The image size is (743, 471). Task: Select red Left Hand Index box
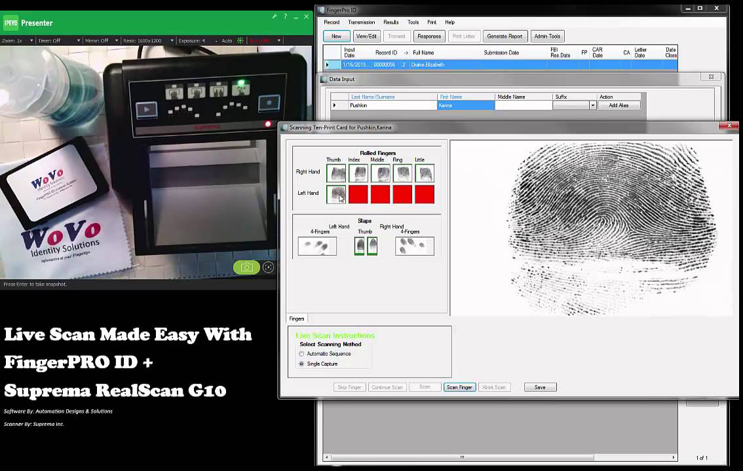[358, 194]
